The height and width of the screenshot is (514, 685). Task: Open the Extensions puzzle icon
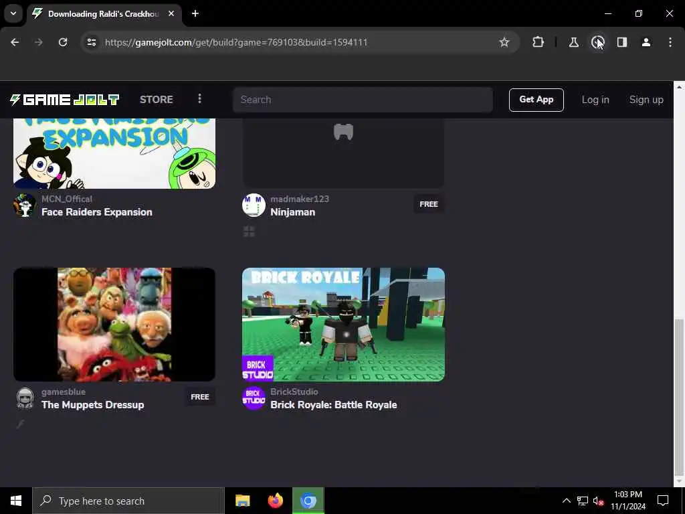(x=539, y=42)
